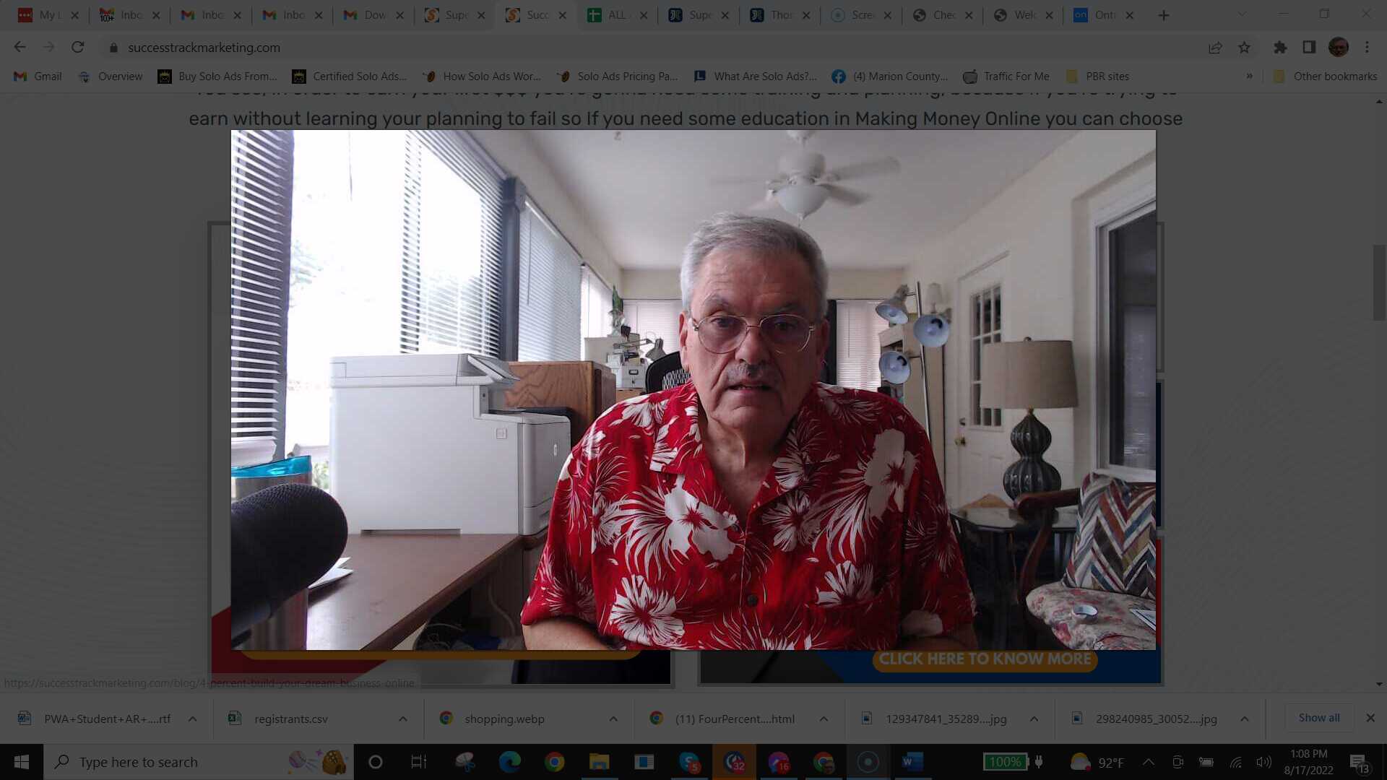Click the share icon in the address bar

[1215, 47]
